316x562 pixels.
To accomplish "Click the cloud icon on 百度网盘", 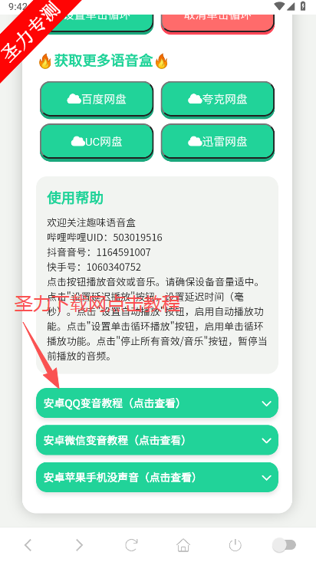I will [x=74, y=99].
